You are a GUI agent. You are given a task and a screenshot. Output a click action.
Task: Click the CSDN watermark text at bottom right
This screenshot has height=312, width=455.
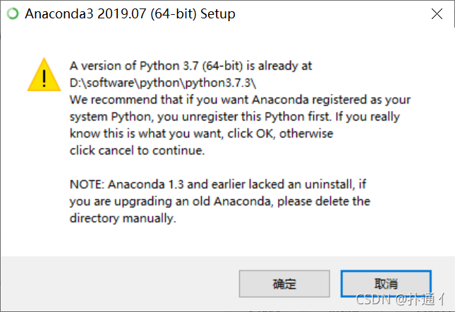pos(400,299)
